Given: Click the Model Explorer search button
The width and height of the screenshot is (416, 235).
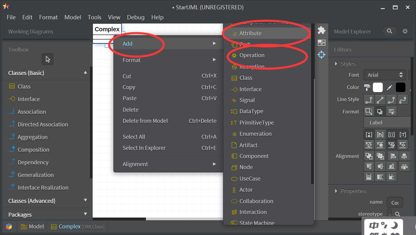Looking at the screenshot, I should 390,31.
